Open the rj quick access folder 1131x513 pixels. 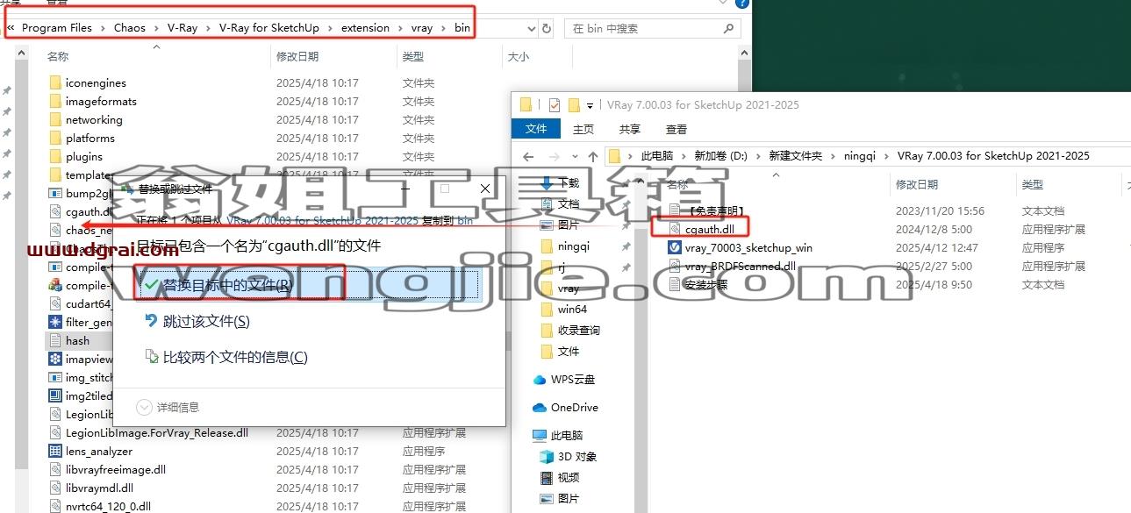[562, 267]
